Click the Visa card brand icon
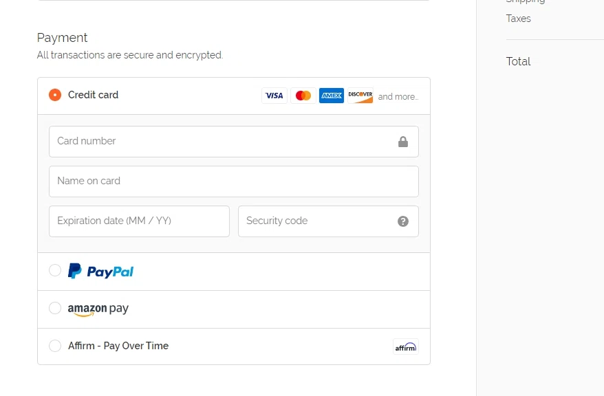The image size is (604, 396). click(x=274, y=95)
